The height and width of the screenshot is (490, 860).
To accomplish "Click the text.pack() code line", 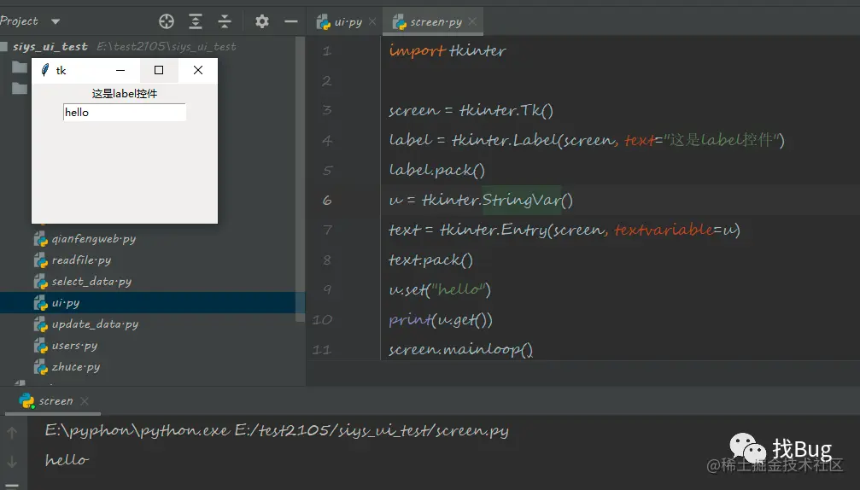I will [430, 260].
